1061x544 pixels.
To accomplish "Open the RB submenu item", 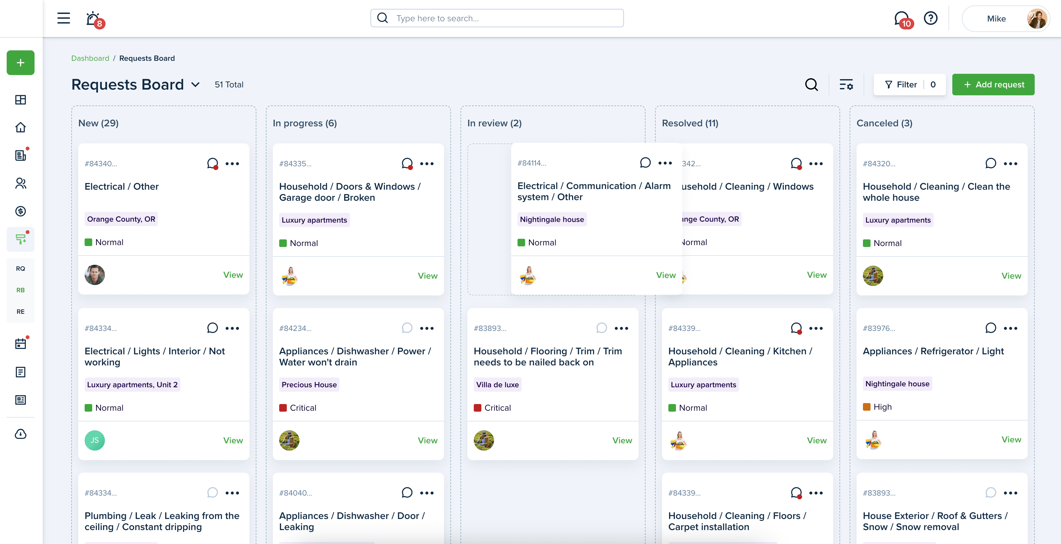I will pyautogui.click(x=21, y=290).
